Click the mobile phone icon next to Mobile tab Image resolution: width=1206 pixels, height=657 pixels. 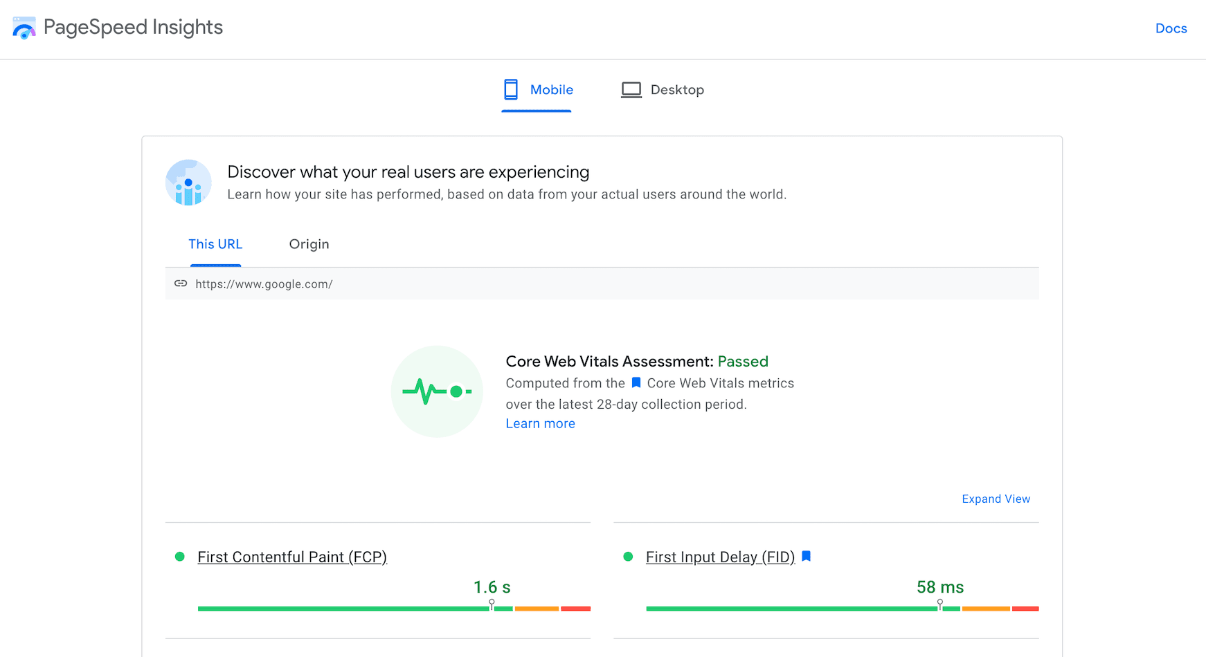512,89
